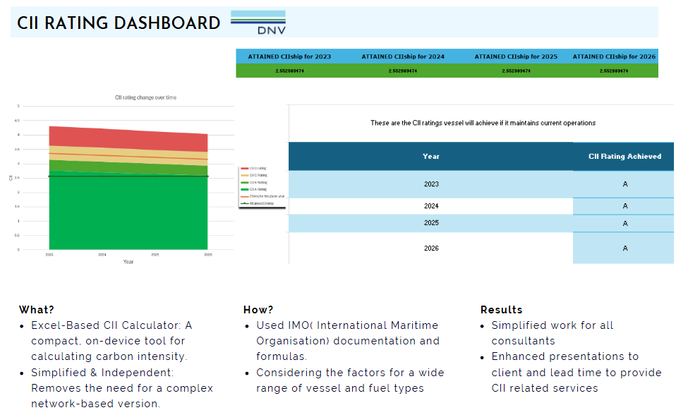Click the chart title CII rating change over time
The width and height of the screenshot is (676, 415).
146,97
